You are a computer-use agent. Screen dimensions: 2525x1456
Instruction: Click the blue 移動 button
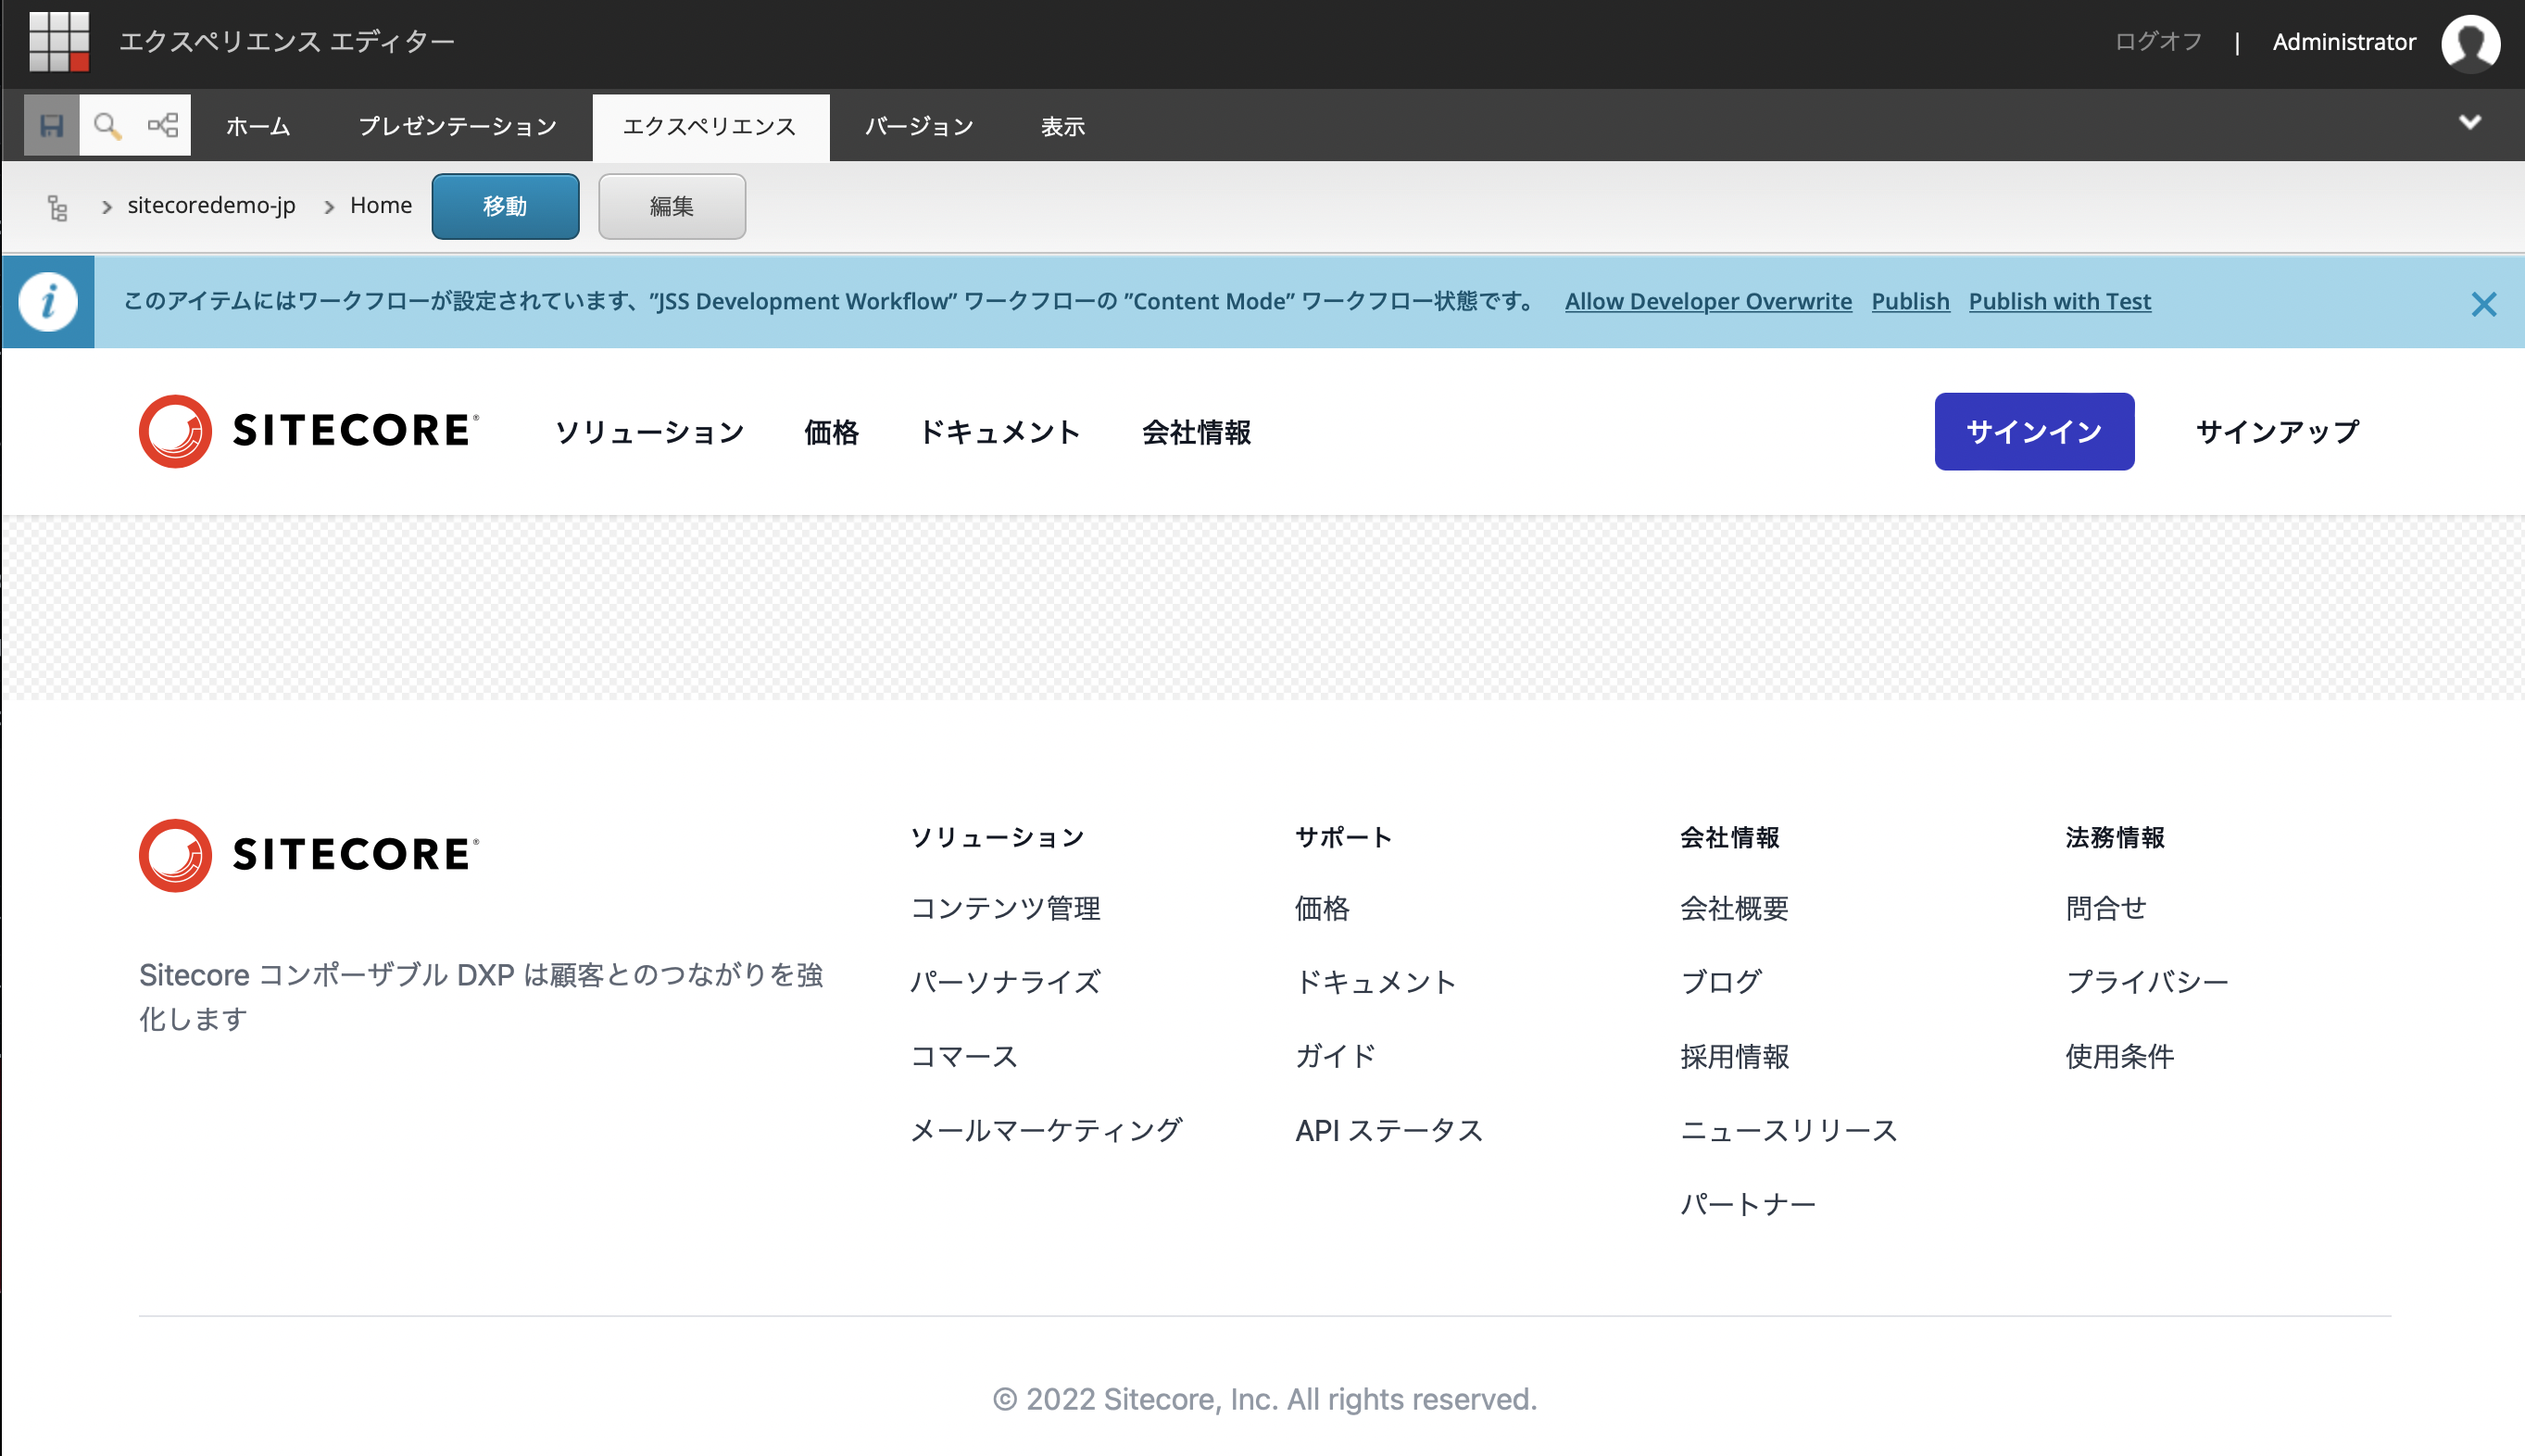tap(505, 206)
